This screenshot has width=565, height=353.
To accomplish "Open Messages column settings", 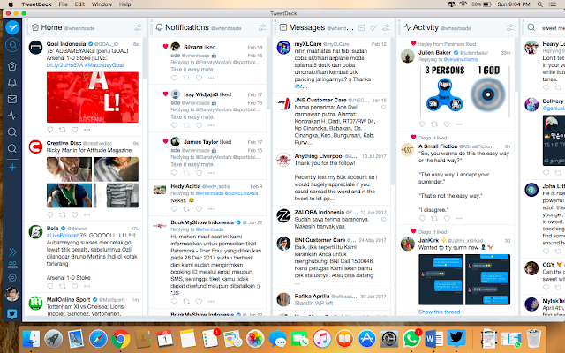I will tap(386, 27).
